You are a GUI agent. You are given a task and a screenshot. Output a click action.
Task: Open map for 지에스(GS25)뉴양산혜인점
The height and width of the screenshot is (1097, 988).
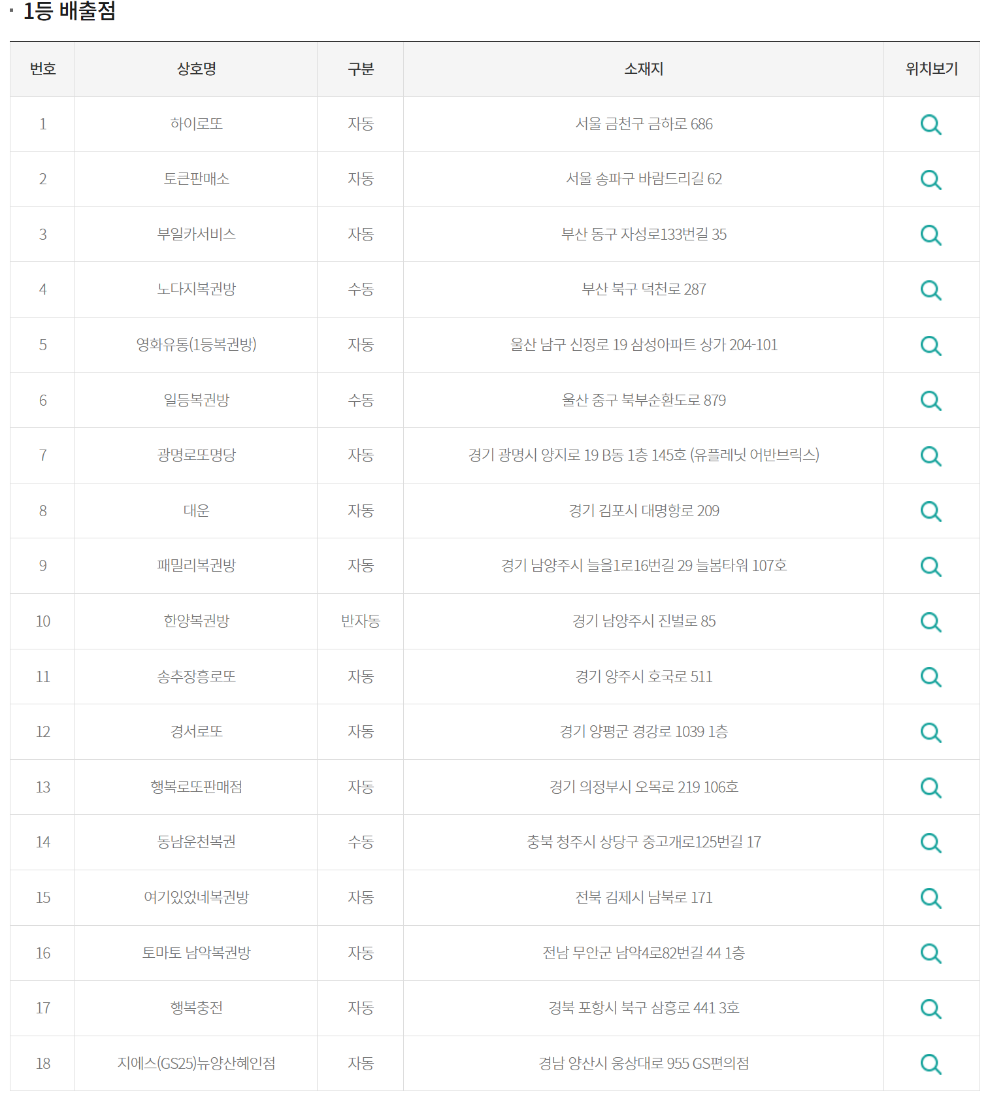pos(930,1064)
